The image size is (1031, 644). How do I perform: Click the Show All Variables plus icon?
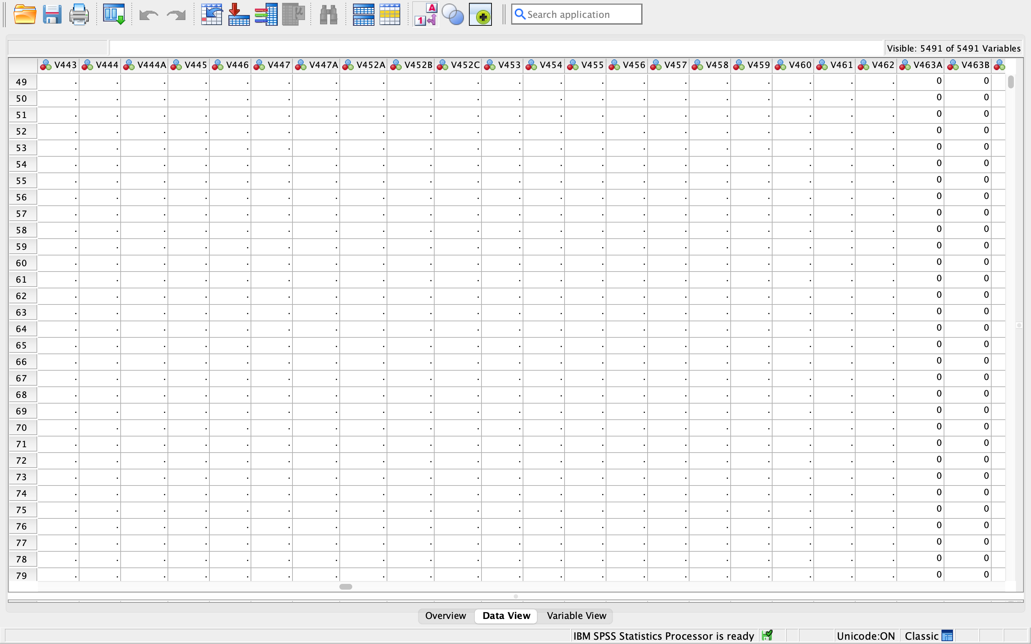[480, 14]
